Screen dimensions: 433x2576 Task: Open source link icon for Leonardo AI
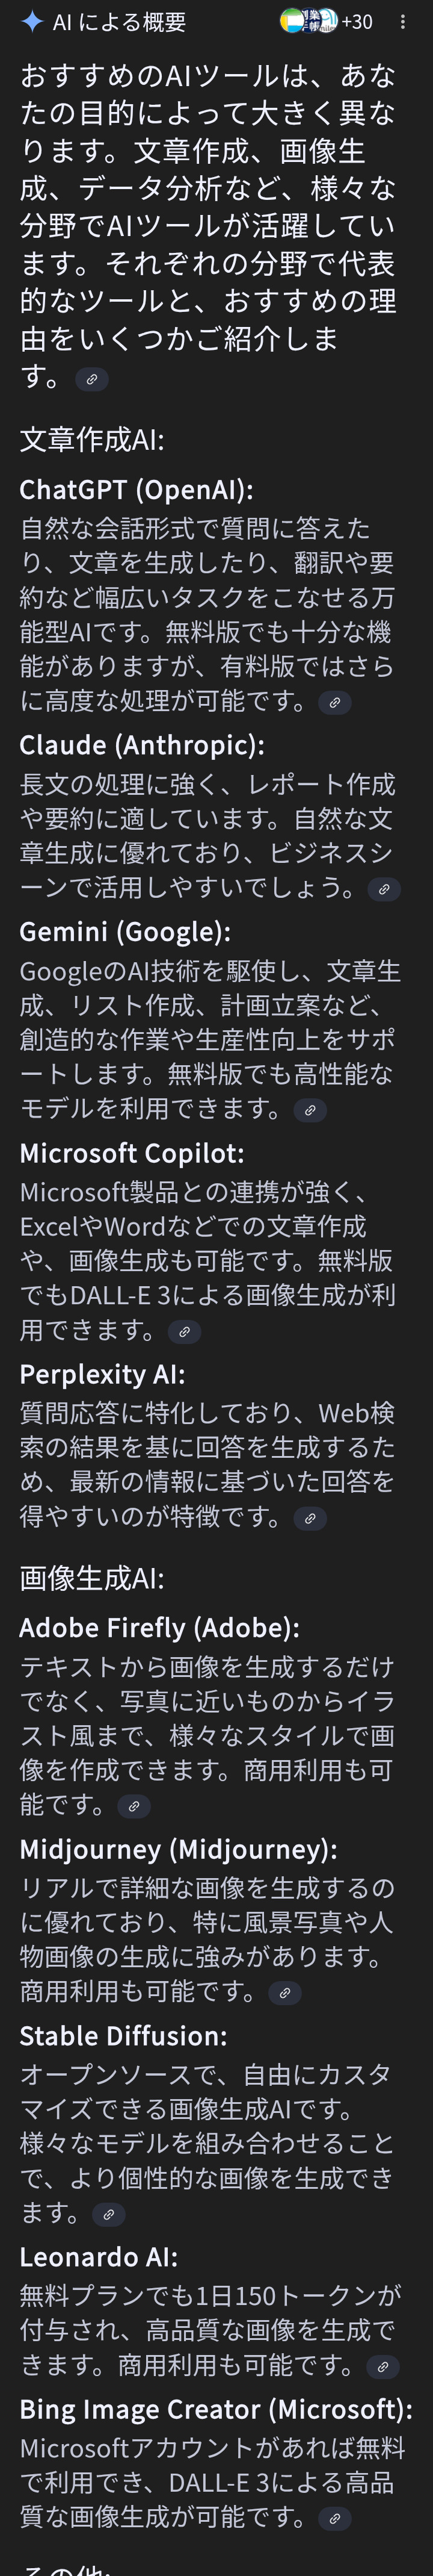[x=383, y=2367]
